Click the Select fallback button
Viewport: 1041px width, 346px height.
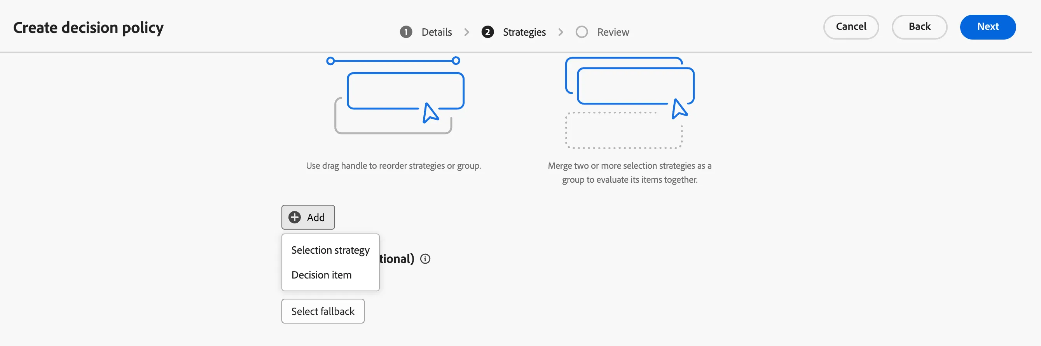click(x=323, y=311)
